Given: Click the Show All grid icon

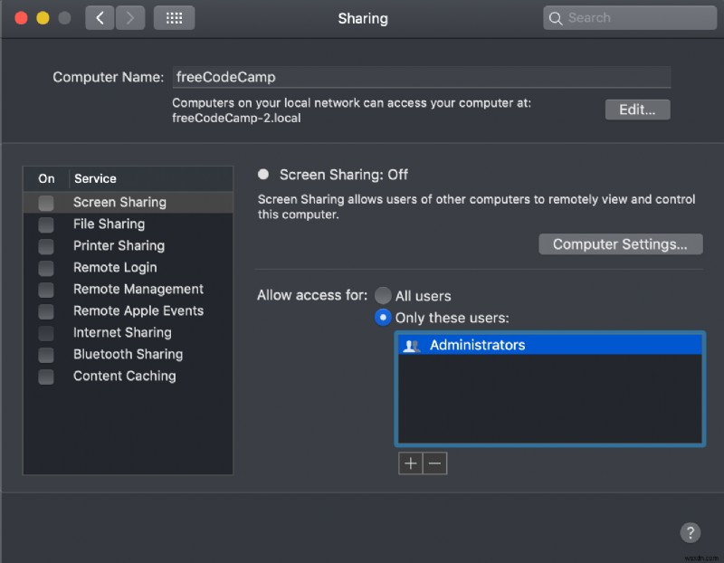Looking at the screenshot, I should click(174, 17).
